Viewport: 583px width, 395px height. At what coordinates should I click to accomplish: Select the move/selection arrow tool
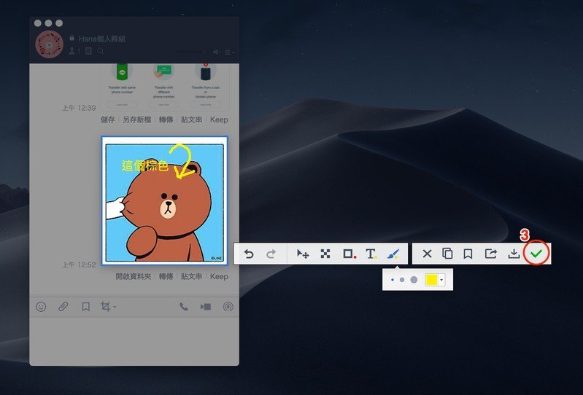point(303,254)
